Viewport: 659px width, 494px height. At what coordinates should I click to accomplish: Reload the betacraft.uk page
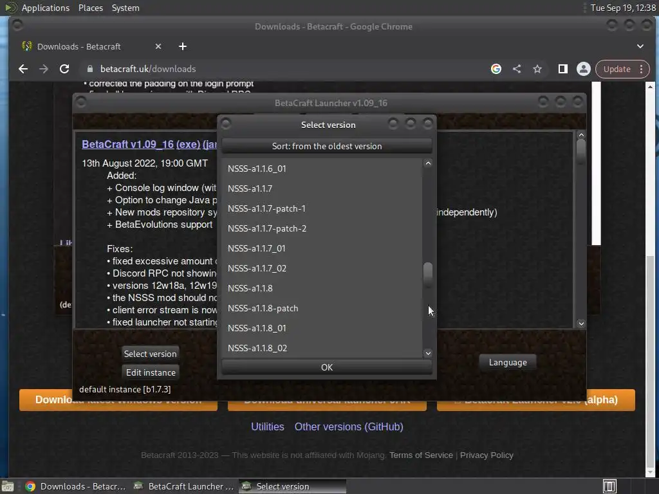(x=64, y=69)
